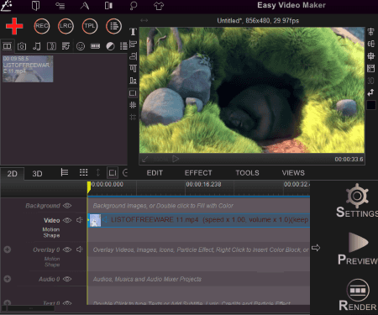This screenshot has width=378, height=315.
Task: Switch to the 3D tab
Action: coord(37,174)
